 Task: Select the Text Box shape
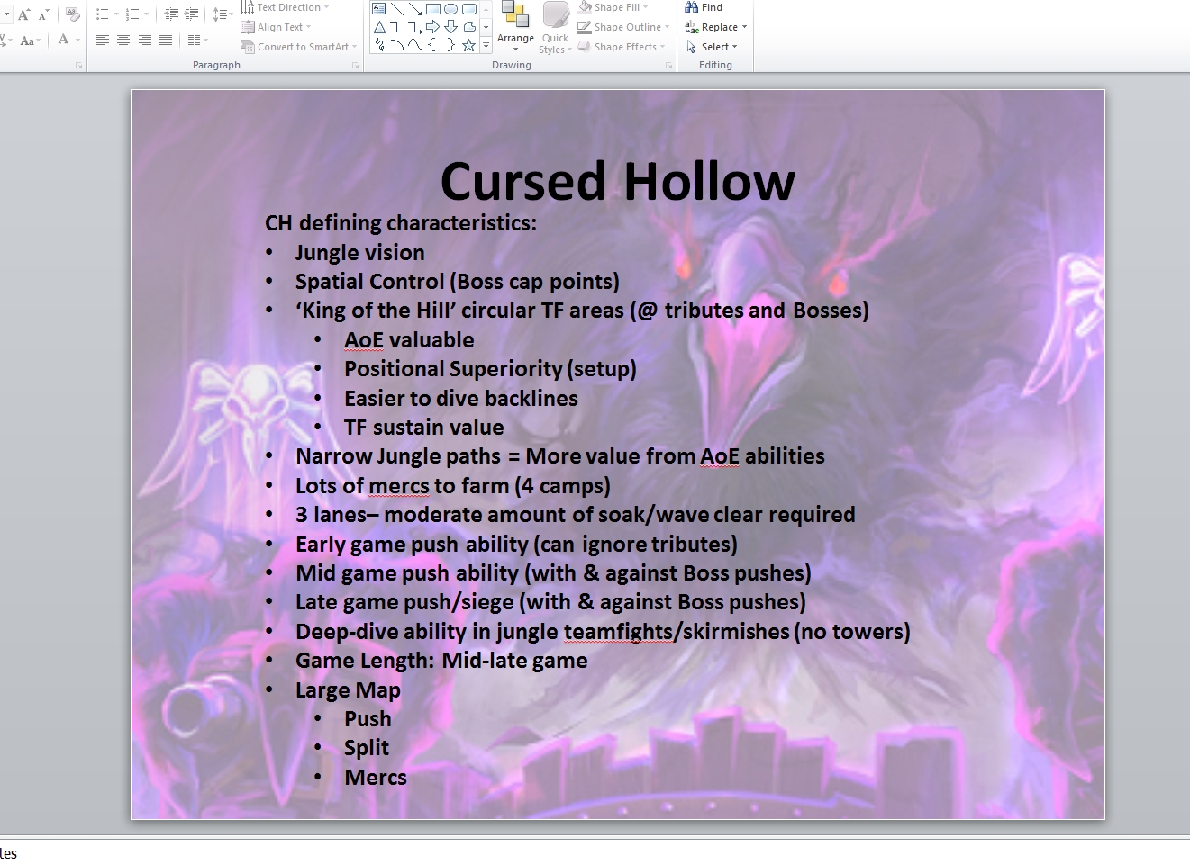pos(379,8)
